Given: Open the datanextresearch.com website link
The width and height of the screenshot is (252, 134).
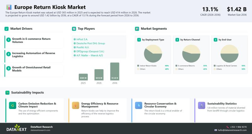Looking at the screenshot, I should [40, 130].
